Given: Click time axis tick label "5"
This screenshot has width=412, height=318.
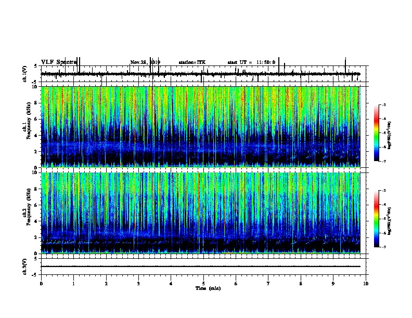Looking at the screenshot, I should click(x=203, y=284).
